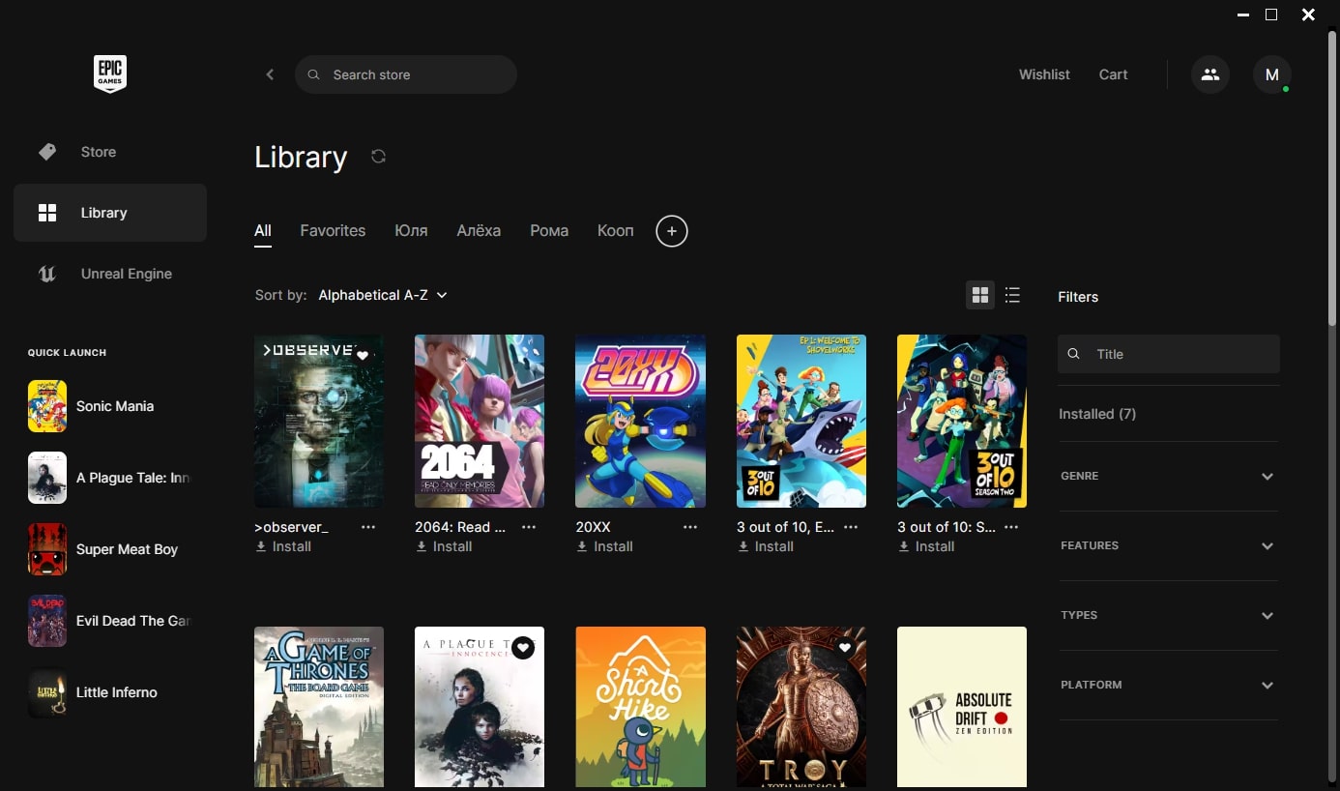Open the Sort by Alphabetical A-Z dropdown
The width and height of the screenshot is (1340, 791).
[x=383, y=295]
